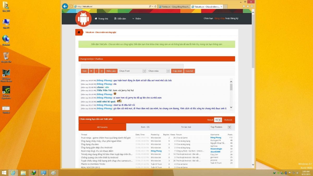Click the Refresh button
The width and height of the screenshot is (313, 176).
pyautogui.click(x=228, y=120)
